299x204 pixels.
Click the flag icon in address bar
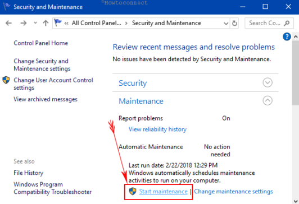point(57,22)
